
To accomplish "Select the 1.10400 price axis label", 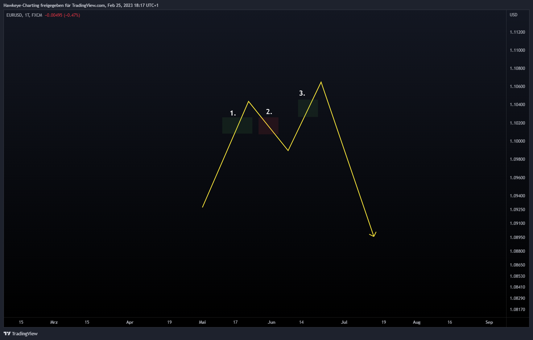I will click(517, 105).
